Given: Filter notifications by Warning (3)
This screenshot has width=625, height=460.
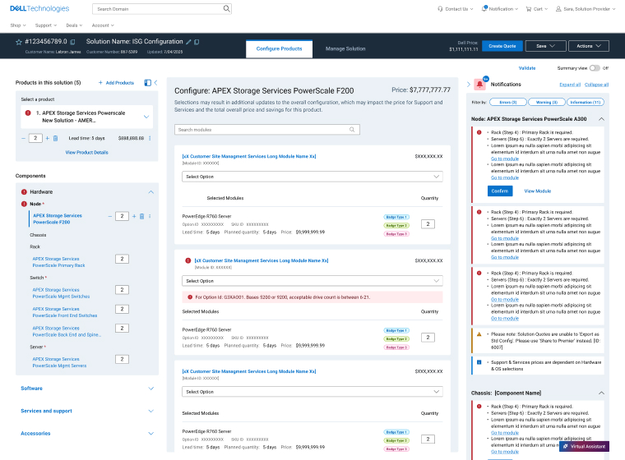Looking at the screenshot, I should 547,103.
